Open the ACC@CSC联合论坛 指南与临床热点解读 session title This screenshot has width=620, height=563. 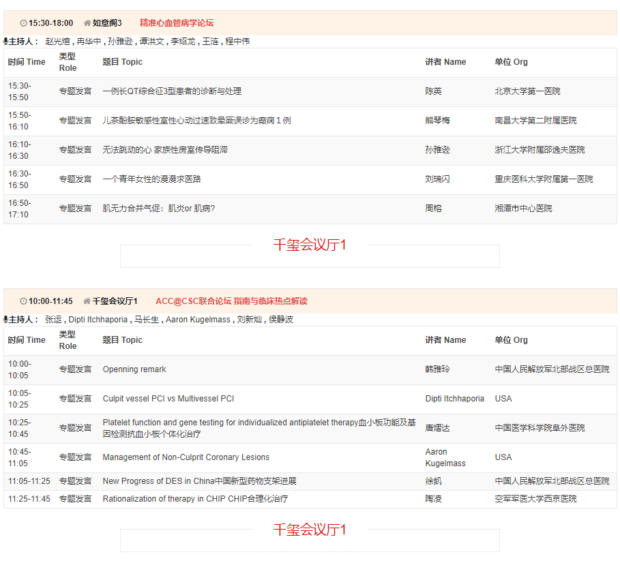tap(231, 301)
